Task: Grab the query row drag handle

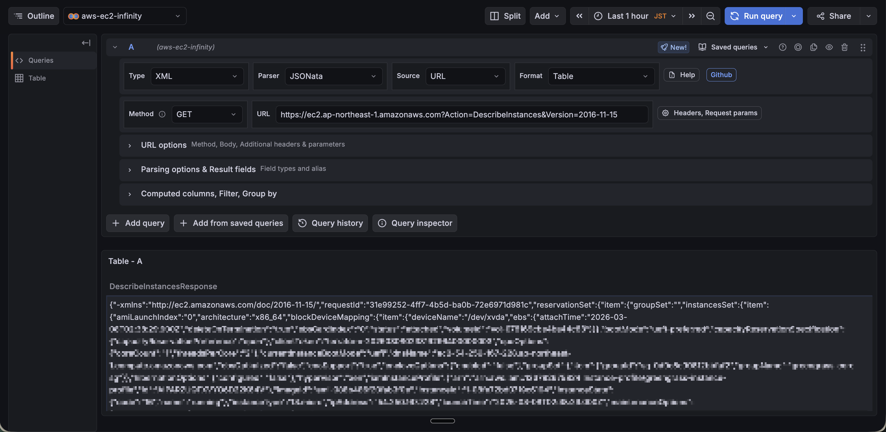Action: [x=863, y=47]
